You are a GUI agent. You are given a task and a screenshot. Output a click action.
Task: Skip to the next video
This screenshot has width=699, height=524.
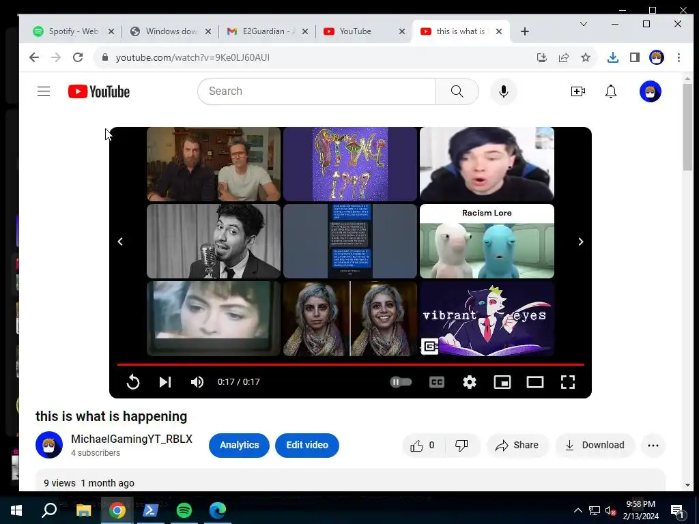[x=165, y=382]
